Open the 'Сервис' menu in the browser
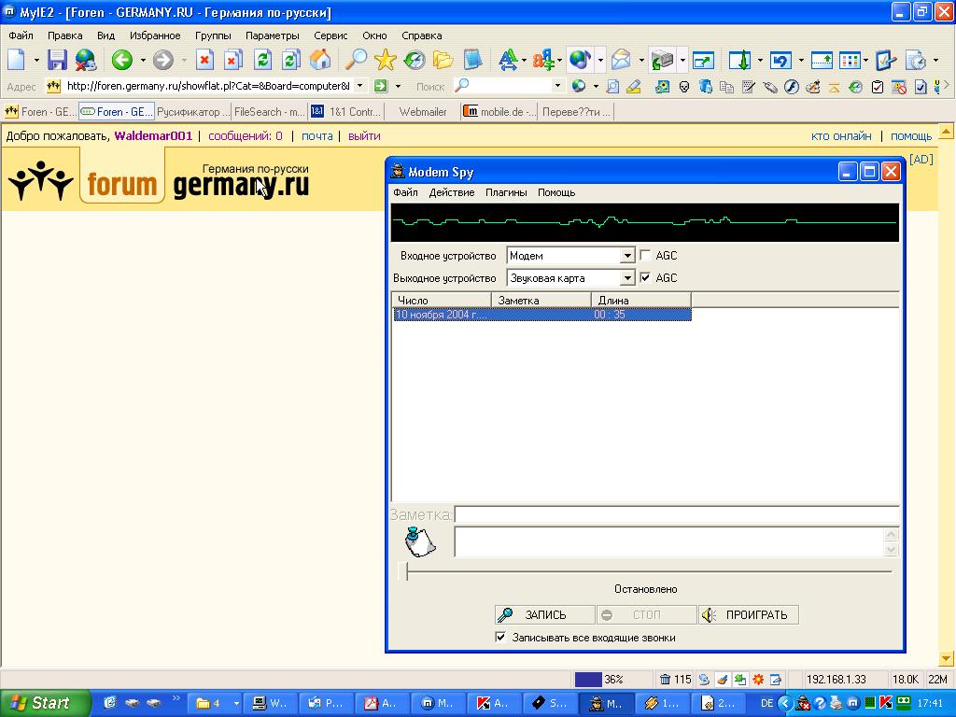The image size is (956, 717). 330,35
